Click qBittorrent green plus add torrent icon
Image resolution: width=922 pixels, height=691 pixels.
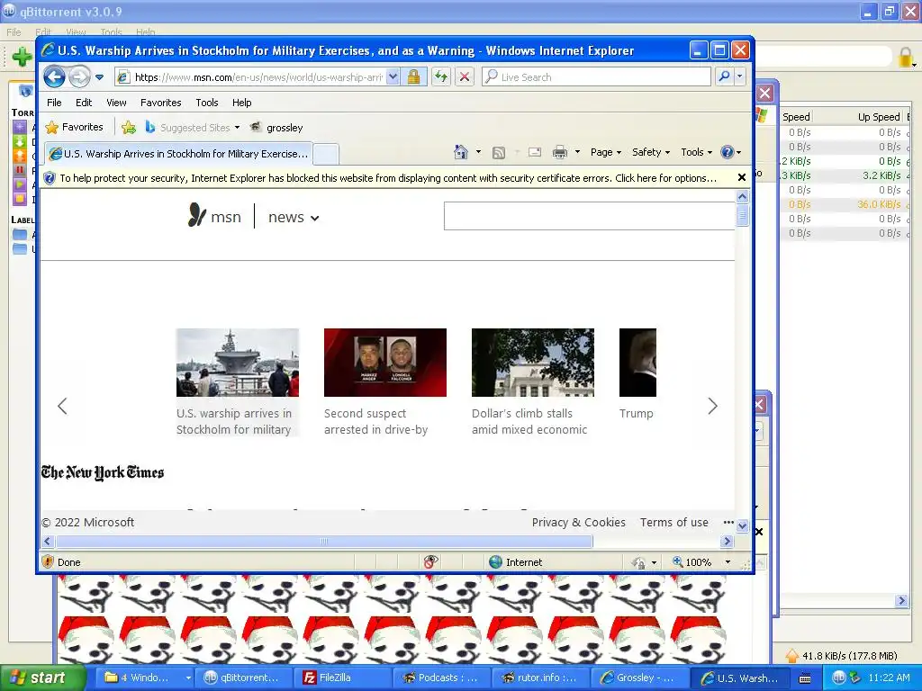(x=22, y=57)
